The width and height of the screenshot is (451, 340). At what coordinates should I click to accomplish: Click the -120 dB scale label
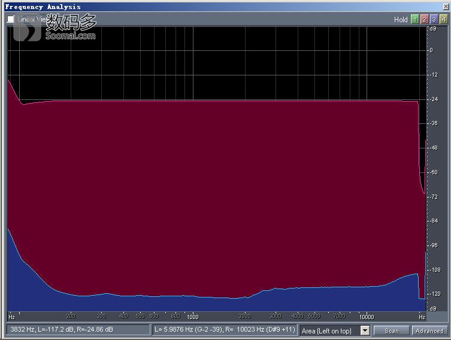[435, 294]
